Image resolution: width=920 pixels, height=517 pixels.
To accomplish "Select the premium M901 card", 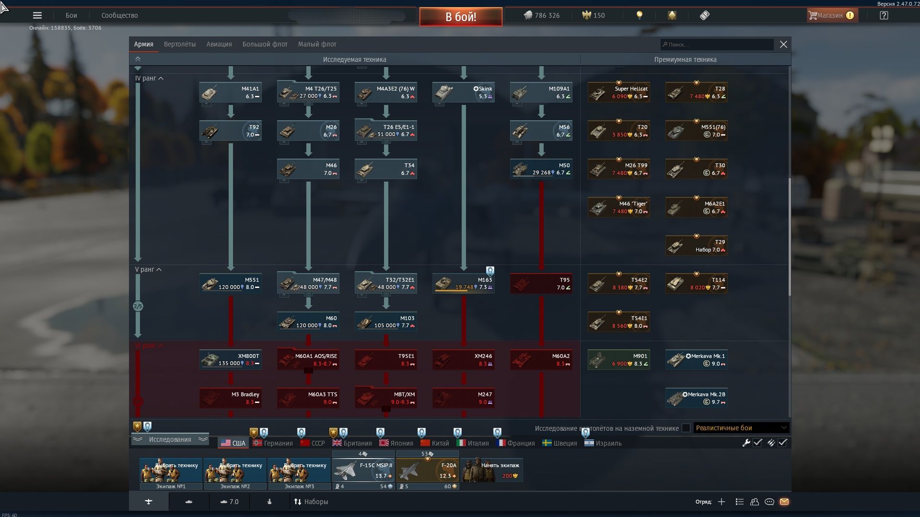I will pos(619,359).
